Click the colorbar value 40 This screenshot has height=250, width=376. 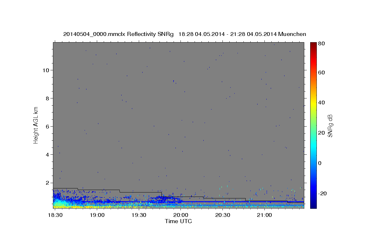point(321,102)
